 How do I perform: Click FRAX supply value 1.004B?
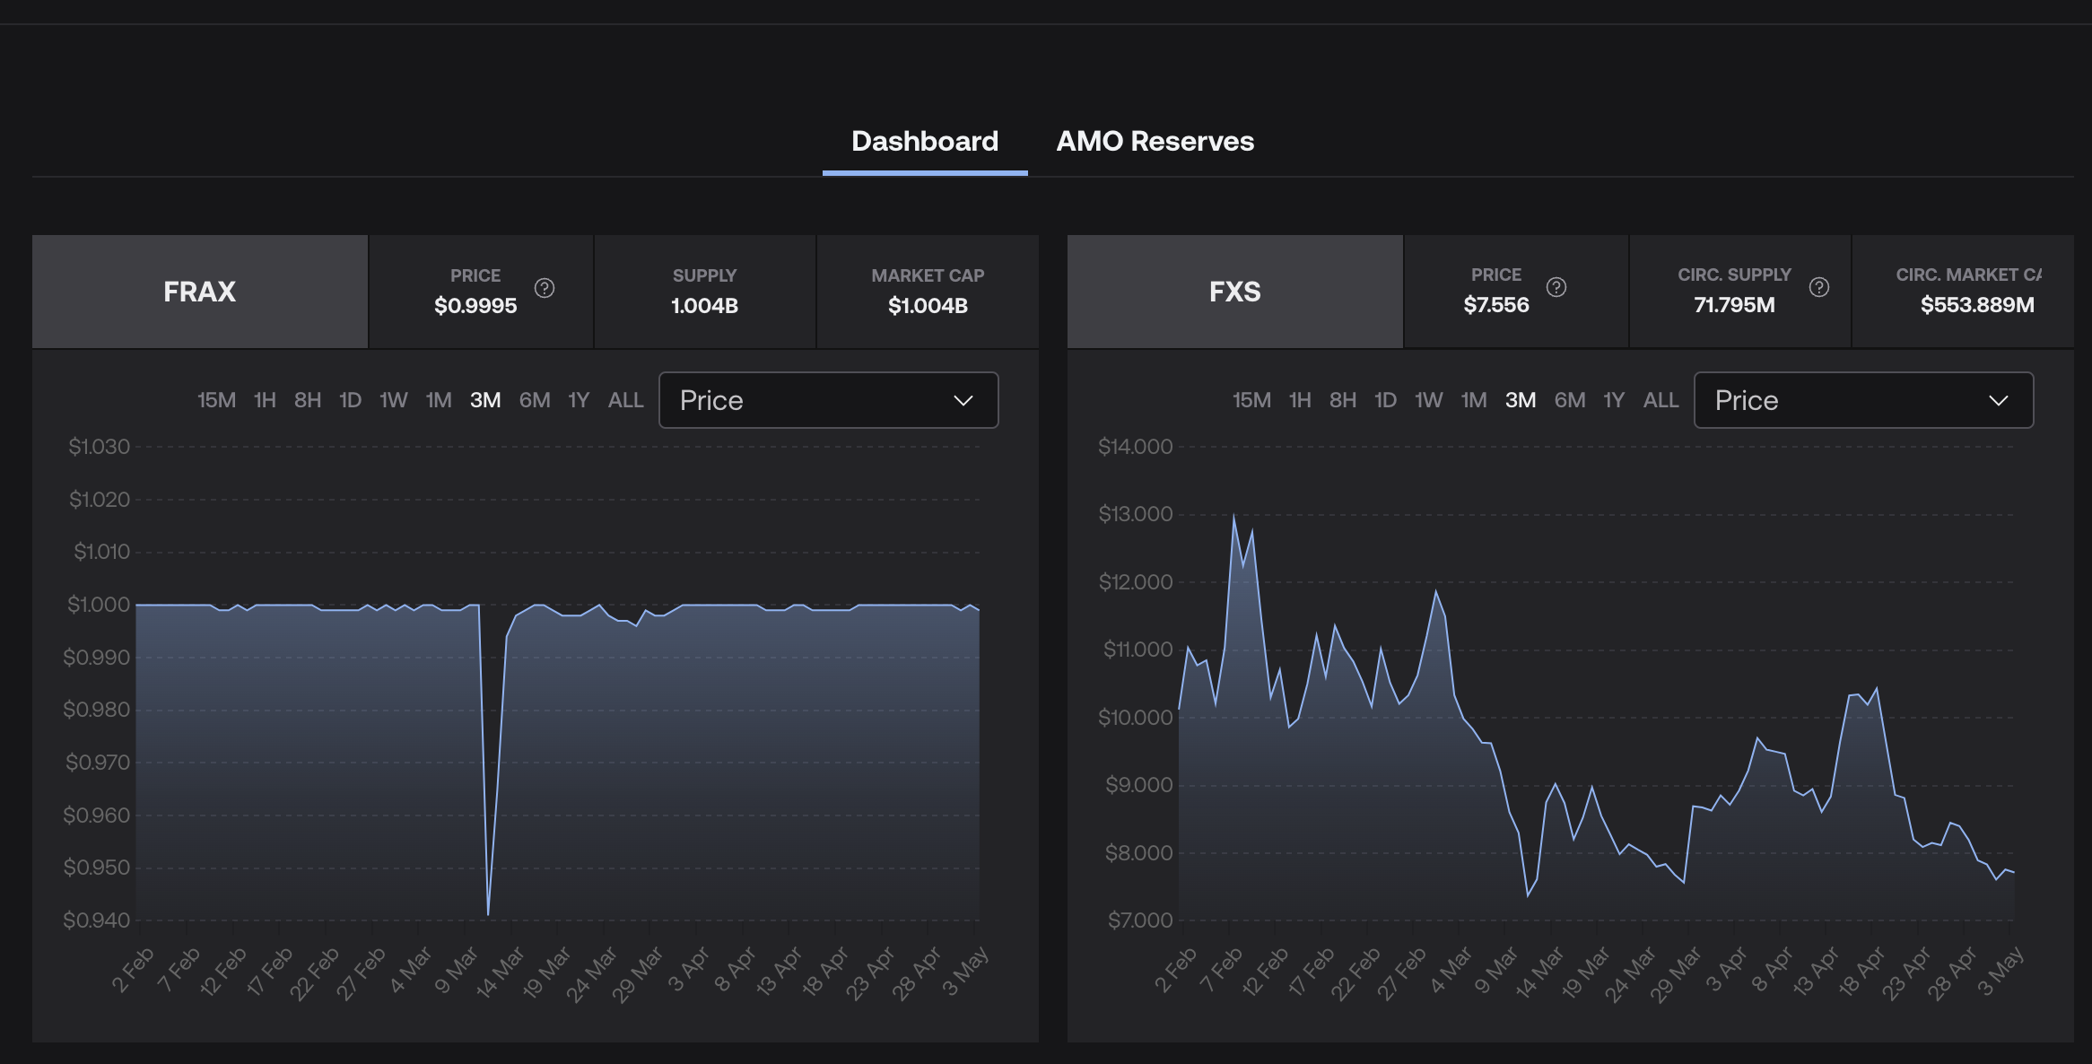point(705,306)
